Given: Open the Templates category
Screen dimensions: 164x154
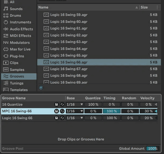Looking at the screenshot, I should point(19,90).
